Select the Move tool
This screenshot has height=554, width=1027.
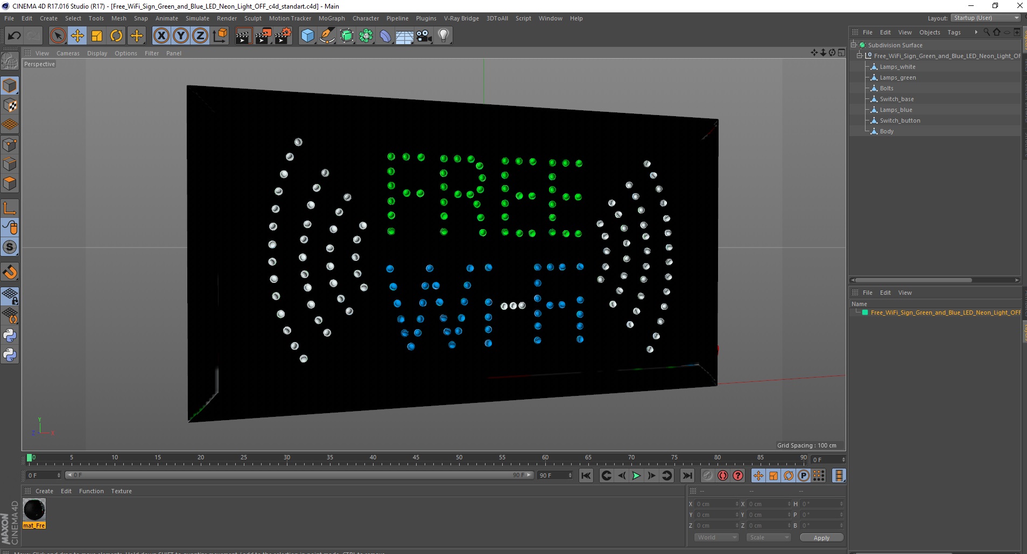[x=78, y=36]
